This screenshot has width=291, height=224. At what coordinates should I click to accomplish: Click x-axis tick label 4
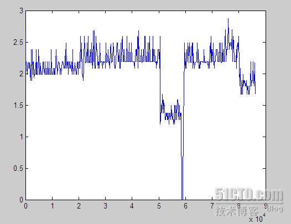pyautogui.click(x=132, y=206)
